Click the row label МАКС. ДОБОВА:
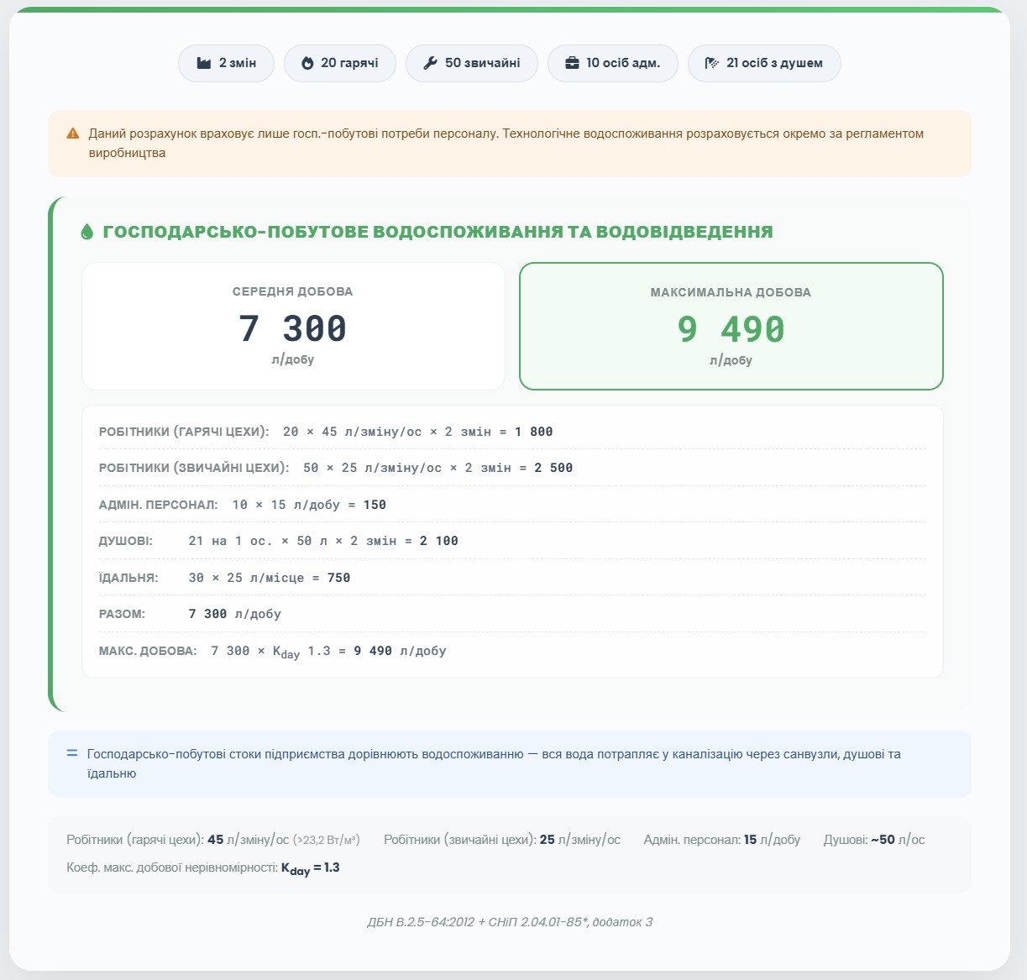The width and height of the screenshot is (1027, 980). click(x=148, y=651)
